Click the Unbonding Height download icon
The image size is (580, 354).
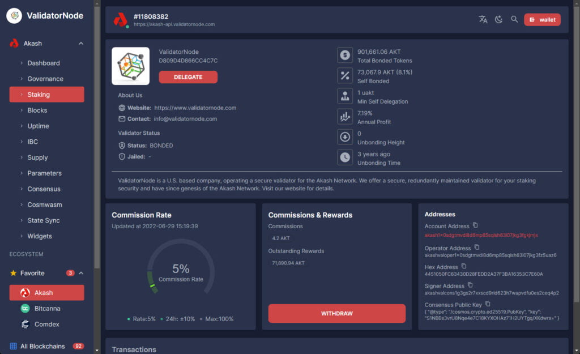pyautogui.click(x=345, y=137)
